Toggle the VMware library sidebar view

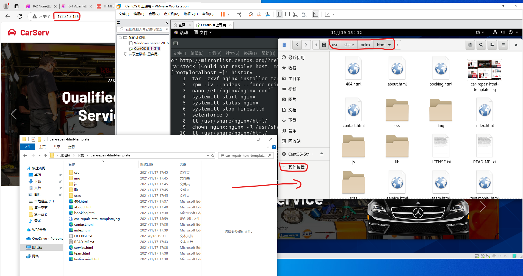(279, 14)
